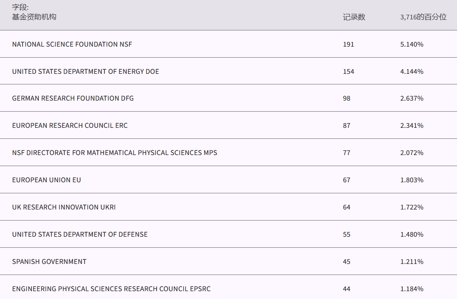Open United States Department of Energy DOE entry
The width and height of the screenshot is (457, 299).
point(86,72)
